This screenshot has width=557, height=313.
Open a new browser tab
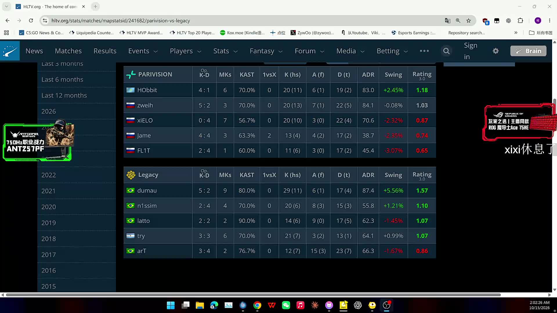(x=95, y=6)
